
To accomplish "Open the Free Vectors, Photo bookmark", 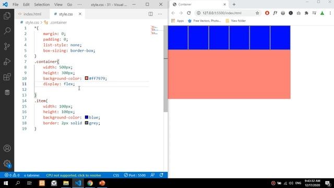I will [x=205, y=21].
